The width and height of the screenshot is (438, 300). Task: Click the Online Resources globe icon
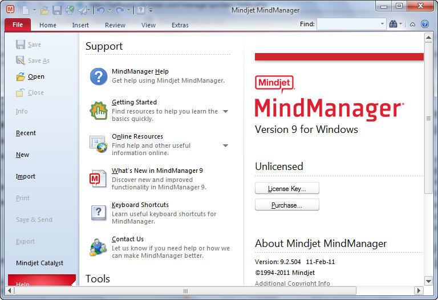pyautogui.click(x=98, y=144)
